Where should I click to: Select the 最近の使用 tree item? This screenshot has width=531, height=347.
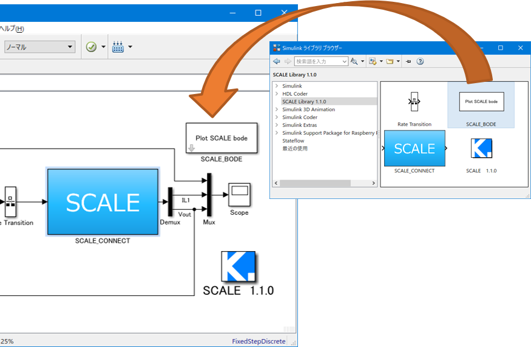[295, 149]
